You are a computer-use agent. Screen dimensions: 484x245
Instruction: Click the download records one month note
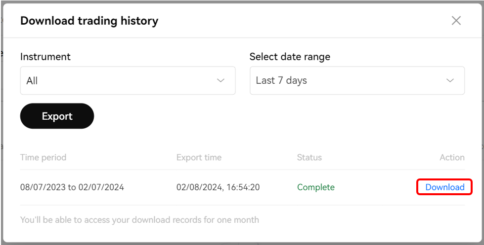tap(139, 220)
